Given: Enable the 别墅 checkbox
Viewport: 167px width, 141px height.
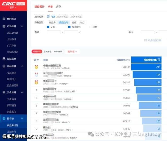Looking at the screenshot, I should (x=91, y=27).
